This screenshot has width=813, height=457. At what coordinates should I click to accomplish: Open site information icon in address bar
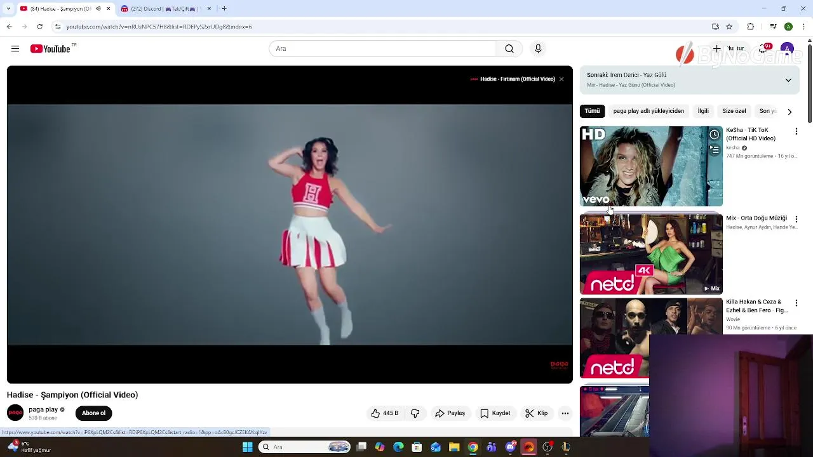pyautogui.click(x=58, y=27)
